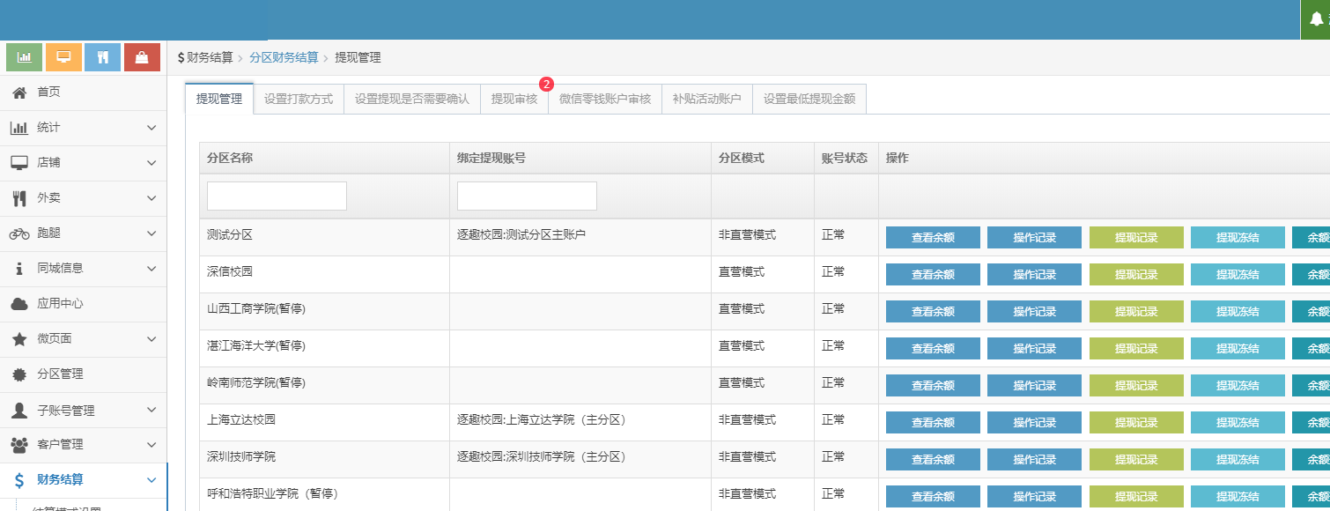The height and width of the screenshot is (511, 1330).
Task: Click the cloud icon beside 应用中心
Action: (x=19, y=304)
